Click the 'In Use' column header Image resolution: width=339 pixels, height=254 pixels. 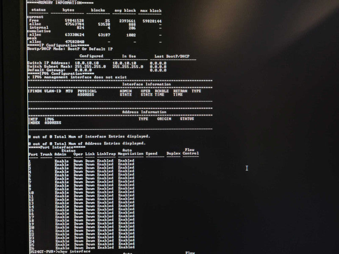click(x=129, y=56)
